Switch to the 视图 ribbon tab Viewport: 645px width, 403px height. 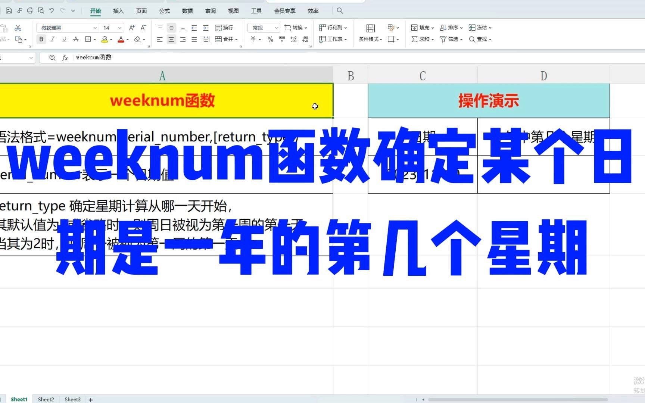[x=233, y=11]
